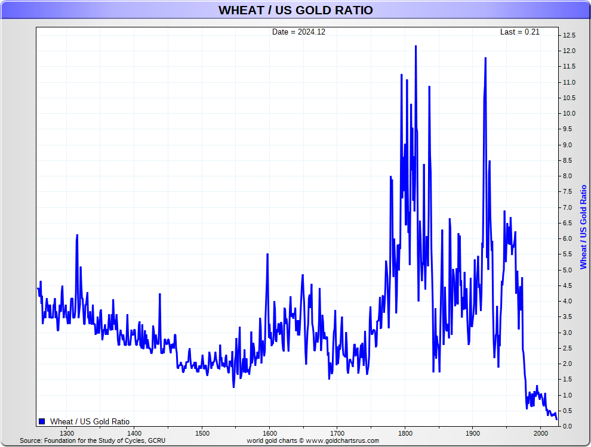Click the tall line peak just after 1900
Screen dimensions: 591x447
[485, 58]
